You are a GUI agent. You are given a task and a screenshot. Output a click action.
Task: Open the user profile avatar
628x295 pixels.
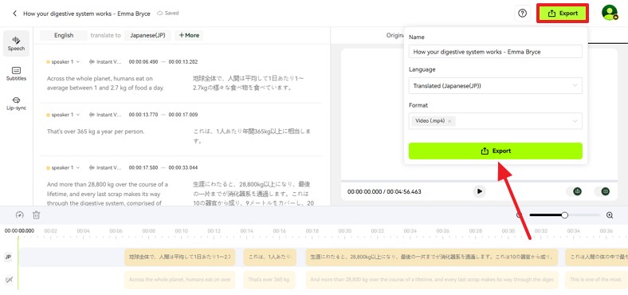tap(610, 13)
